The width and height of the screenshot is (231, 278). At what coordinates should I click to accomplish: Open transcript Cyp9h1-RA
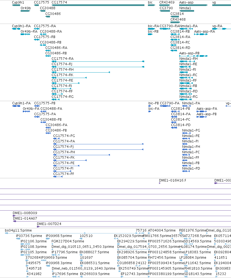21,26
